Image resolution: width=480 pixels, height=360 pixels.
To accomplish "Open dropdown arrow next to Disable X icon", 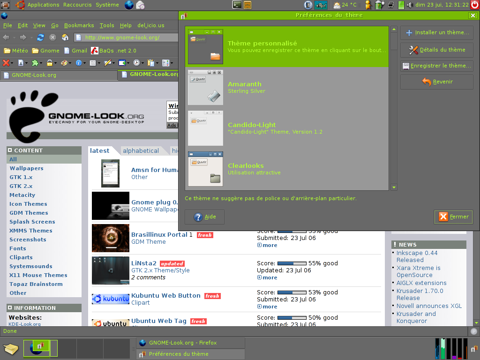I will click(x=12, y=63).
